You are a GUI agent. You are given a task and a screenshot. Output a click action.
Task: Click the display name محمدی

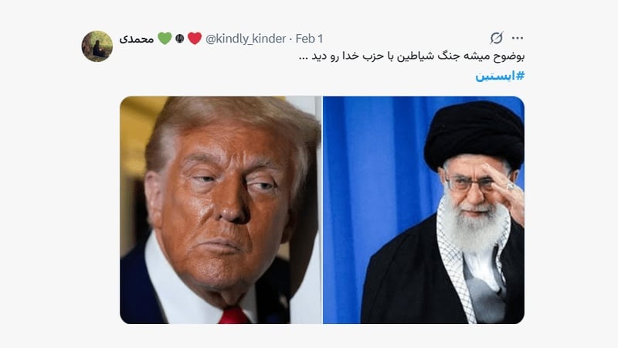pos(137,39)
